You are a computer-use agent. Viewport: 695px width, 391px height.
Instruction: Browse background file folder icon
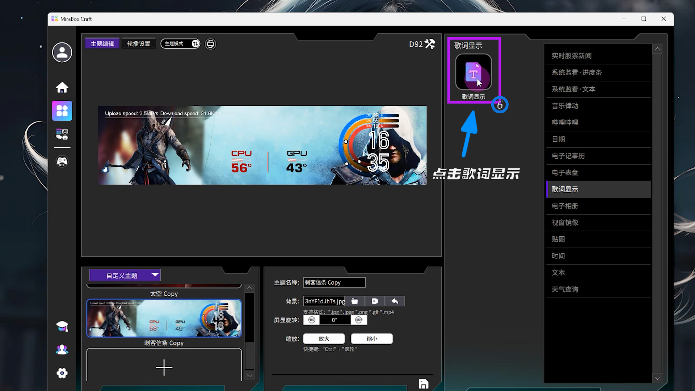click(x=355, y=301)
